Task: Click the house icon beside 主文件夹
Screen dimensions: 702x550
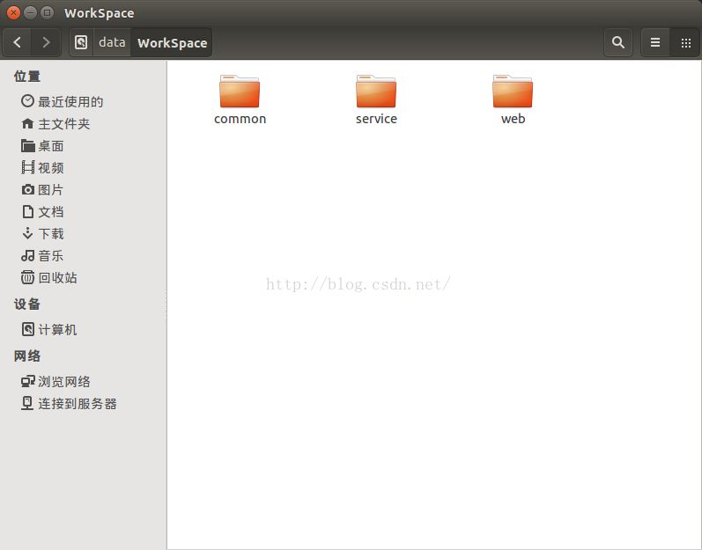Action: pos(27,123)
